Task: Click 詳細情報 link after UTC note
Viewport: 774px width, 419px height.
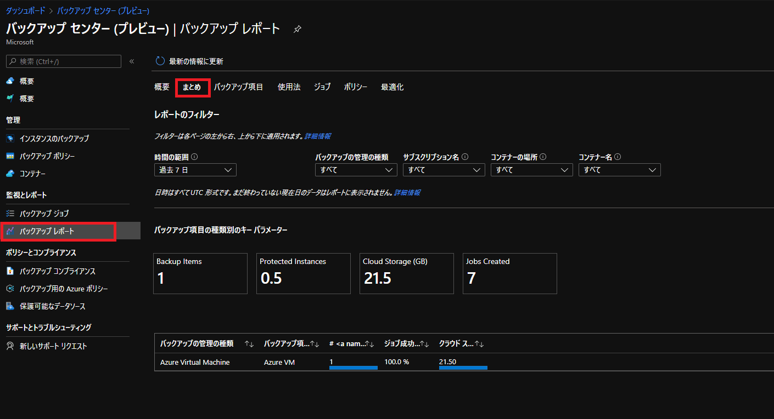Action: [x=407, y=193]
